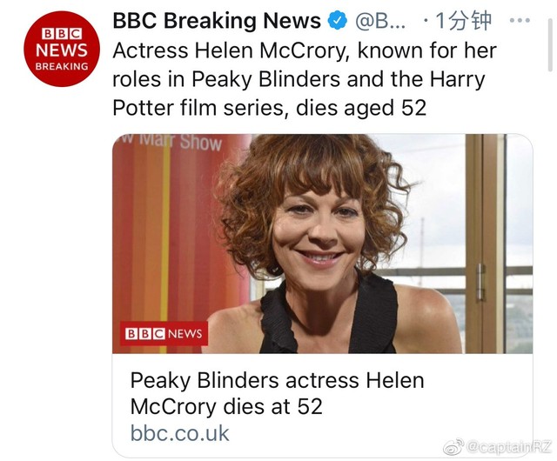Open the BBC News Breaking profile avatar

[x=57, y=51]
